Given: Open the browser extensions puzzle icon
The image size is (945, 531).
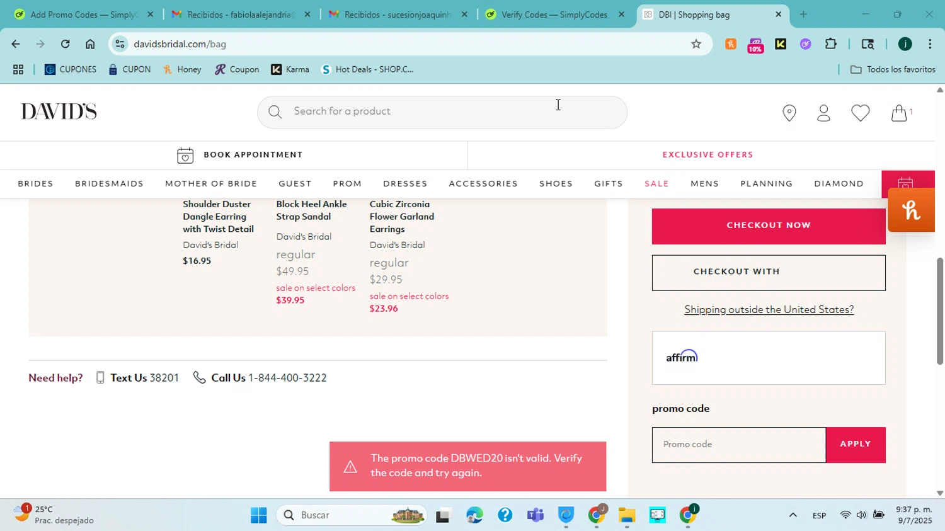Looking at the screenshot, I should (831, 44).
